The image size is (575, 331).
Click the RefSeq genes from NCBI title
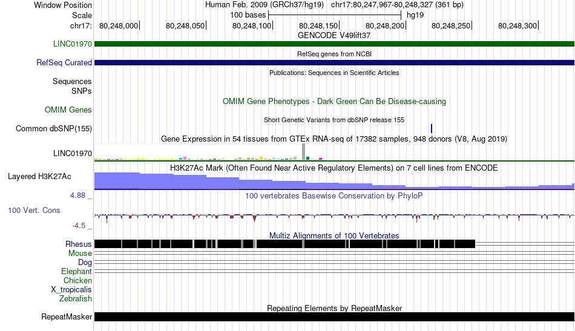pos(334,54)
